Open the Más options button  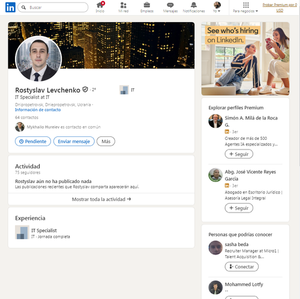click(106, 141)
